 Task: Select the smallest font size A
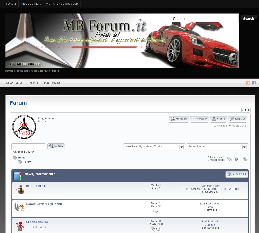click(x=243, y=110)
